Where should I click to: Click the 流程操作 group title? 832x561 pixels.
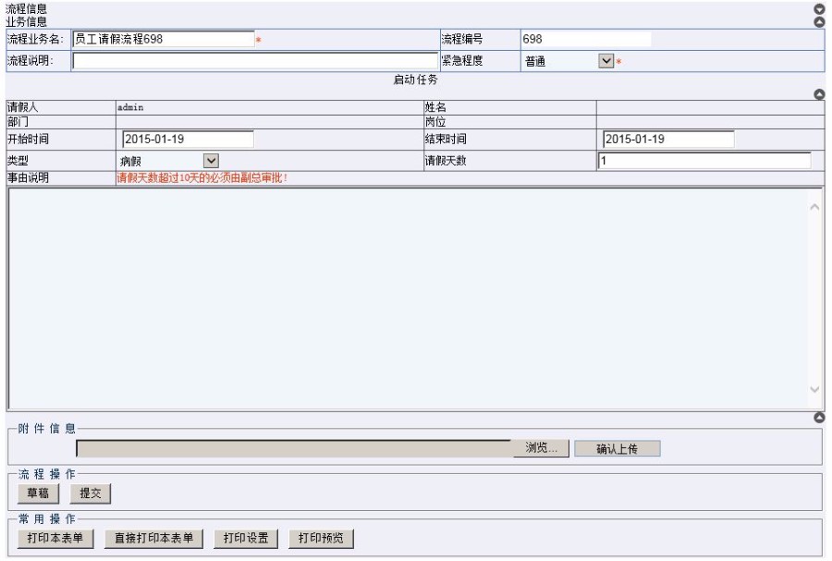tap(47, 474)
